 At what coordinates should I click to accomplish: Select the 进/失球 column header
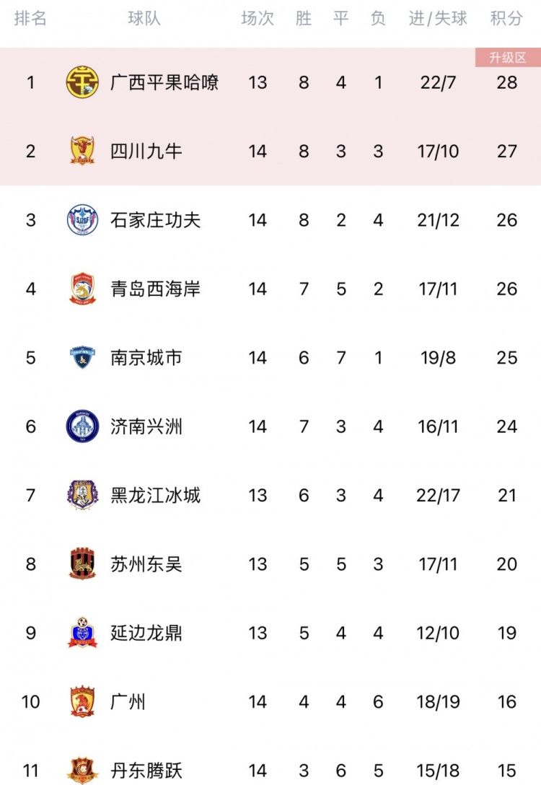pyautogui.click(x=437, y=19)
